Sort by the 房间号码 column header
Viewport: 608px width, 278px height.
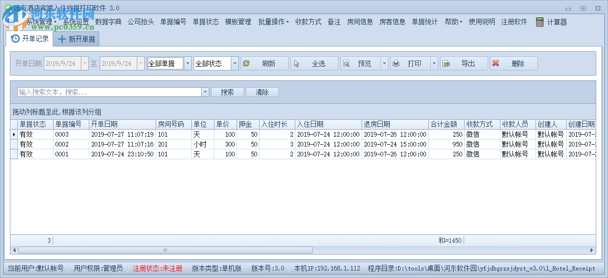pos(174,124)
